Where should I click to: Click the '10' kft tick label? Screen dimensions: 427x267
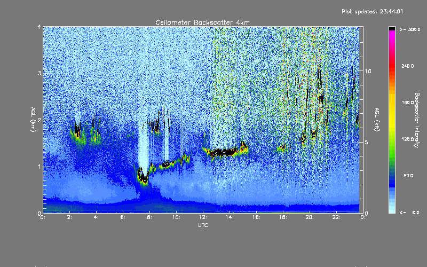click(x=368, y=71)
